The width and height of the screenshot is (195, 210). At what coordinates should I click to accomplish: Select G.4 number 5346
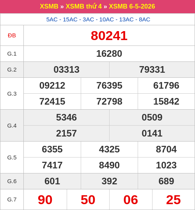click(x=66, y=117)
